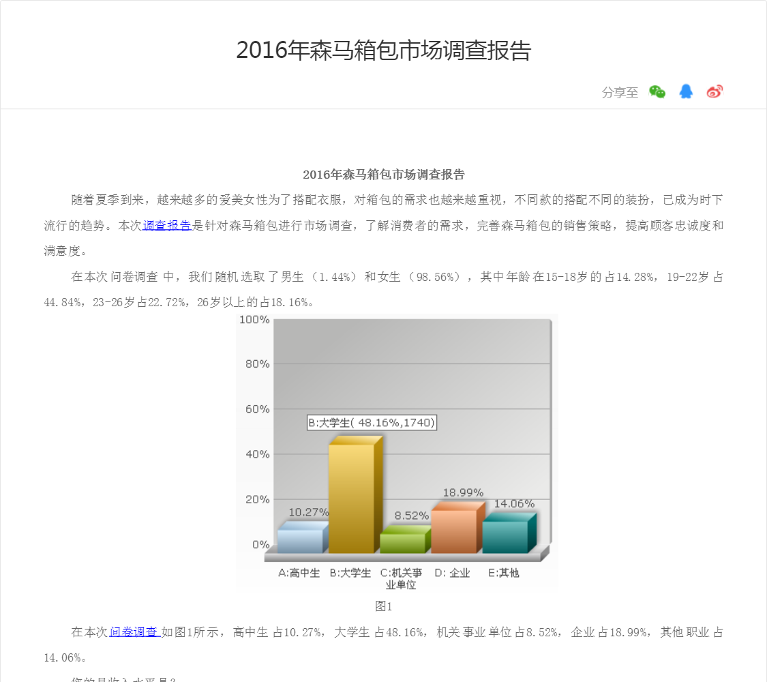Click the A:高中生 axis label
This screenshot has width=767, height=682.
tap(299, 573)
